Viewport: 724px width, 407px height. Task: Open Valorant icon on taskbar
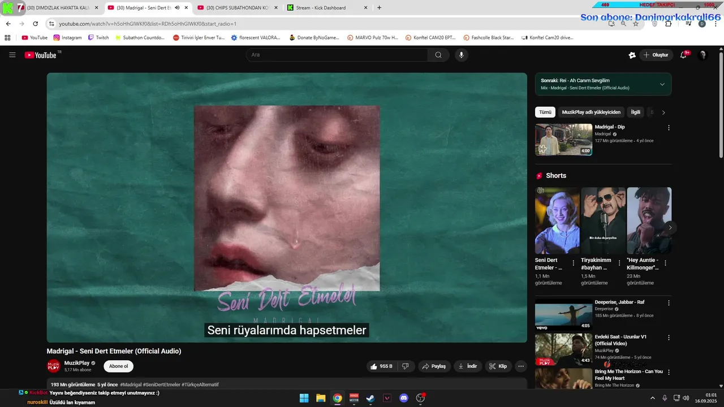coord(387,398)
